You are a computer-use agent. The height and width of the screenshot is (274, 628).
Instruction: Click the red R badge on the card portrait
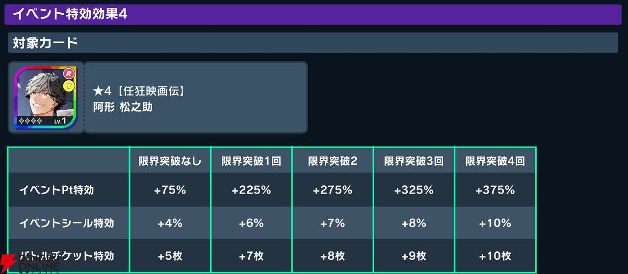tap(69, 74)
